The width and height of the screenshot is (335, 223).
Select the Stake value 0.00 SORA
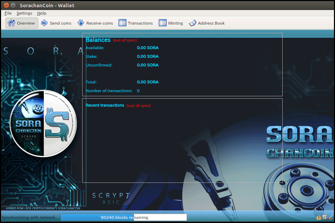pyautogui.click(x=148, y=56)
